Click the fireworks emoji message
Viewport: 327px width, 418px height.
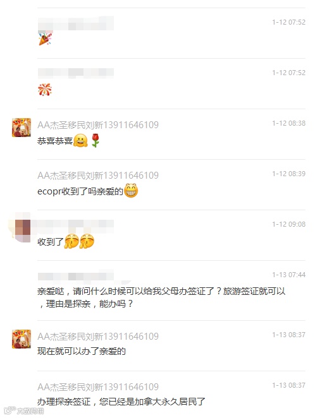point(45,90)
